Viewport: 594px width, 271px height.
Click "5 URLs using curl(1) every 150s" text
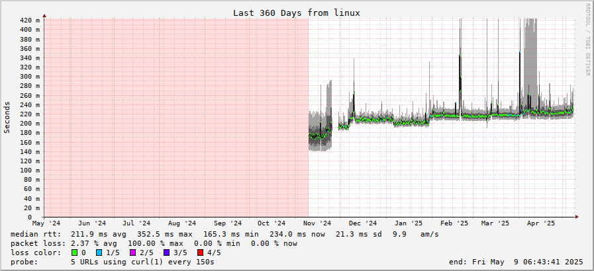[x=142, y=262]
